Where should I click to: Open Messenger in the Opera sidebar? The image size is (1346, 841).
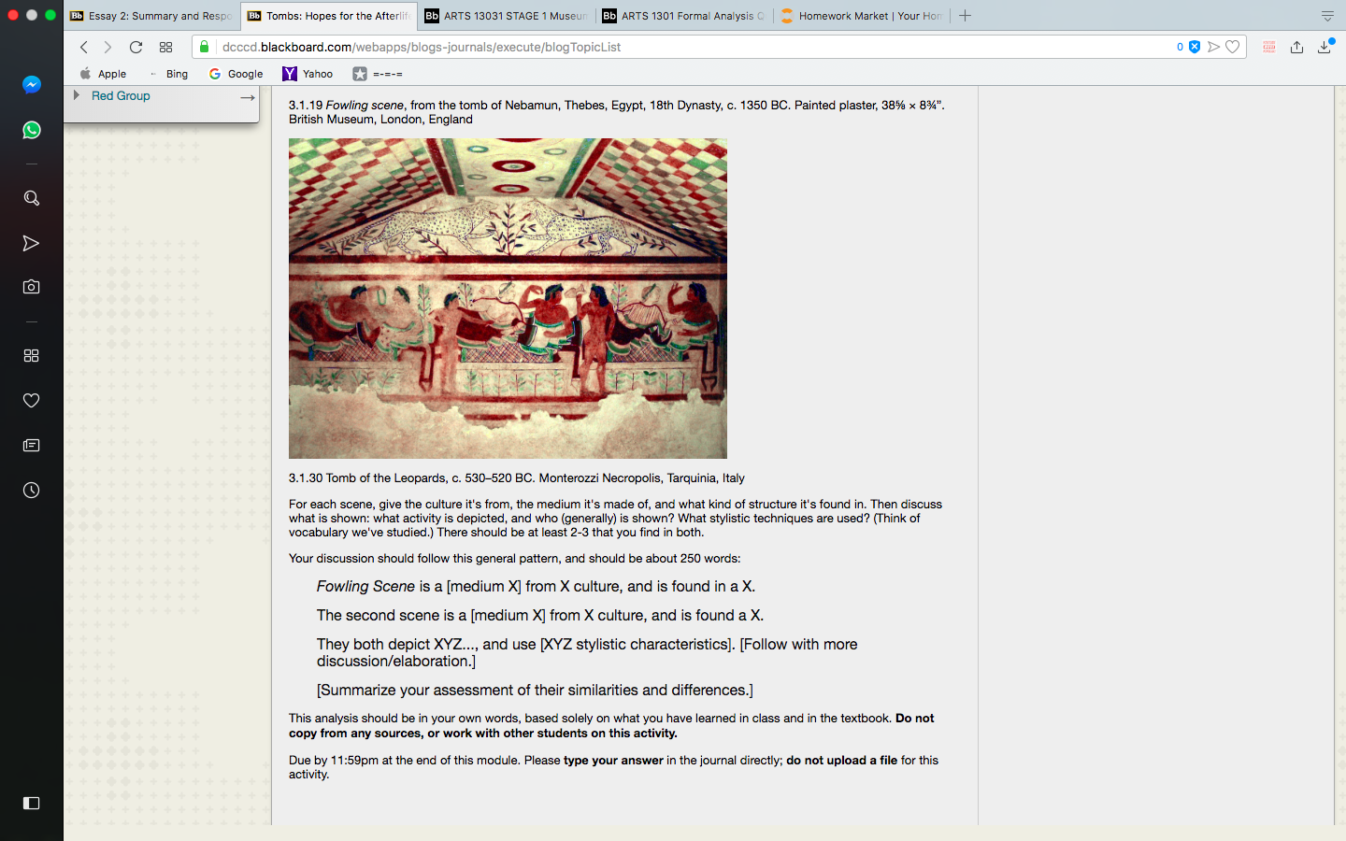point(31,85)
